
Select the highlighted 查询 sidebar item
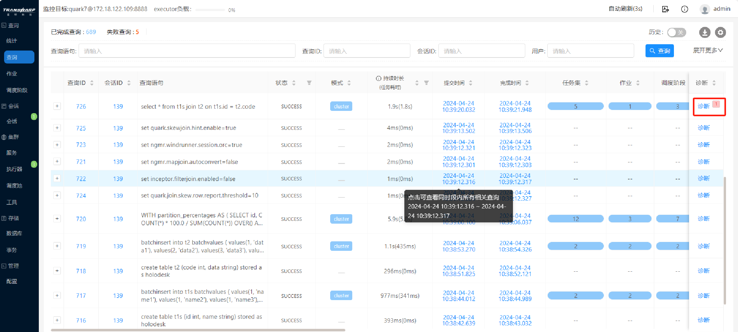click(x=19, y=57)
